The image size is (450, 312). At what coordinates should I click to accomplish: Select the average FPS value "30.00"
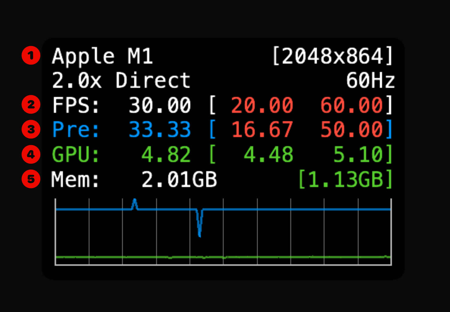pyautogui.click(x=160, y=105)
